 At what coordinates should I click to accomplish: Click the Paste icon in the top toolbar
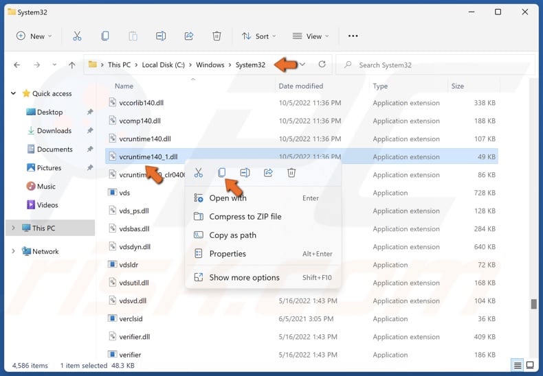pyautogui.click(x=133, y=36)
